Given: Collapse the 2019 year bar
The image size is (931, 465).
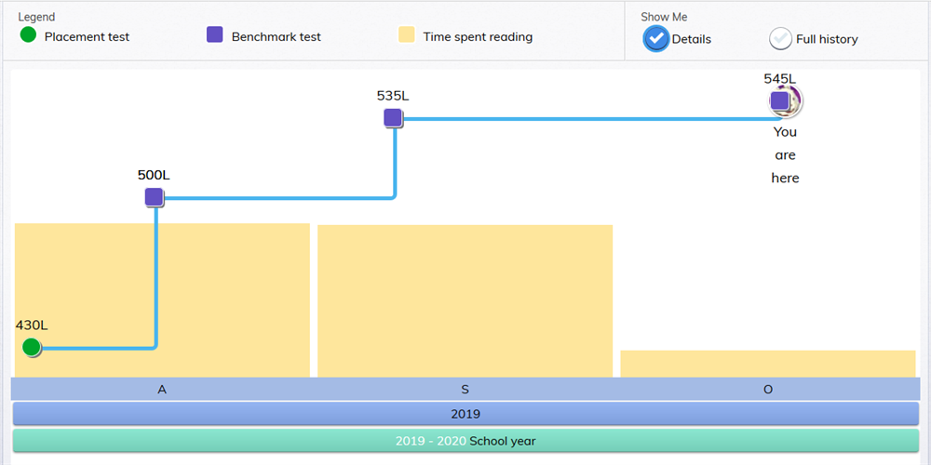Looking at the screenshot, I should 465,414.
